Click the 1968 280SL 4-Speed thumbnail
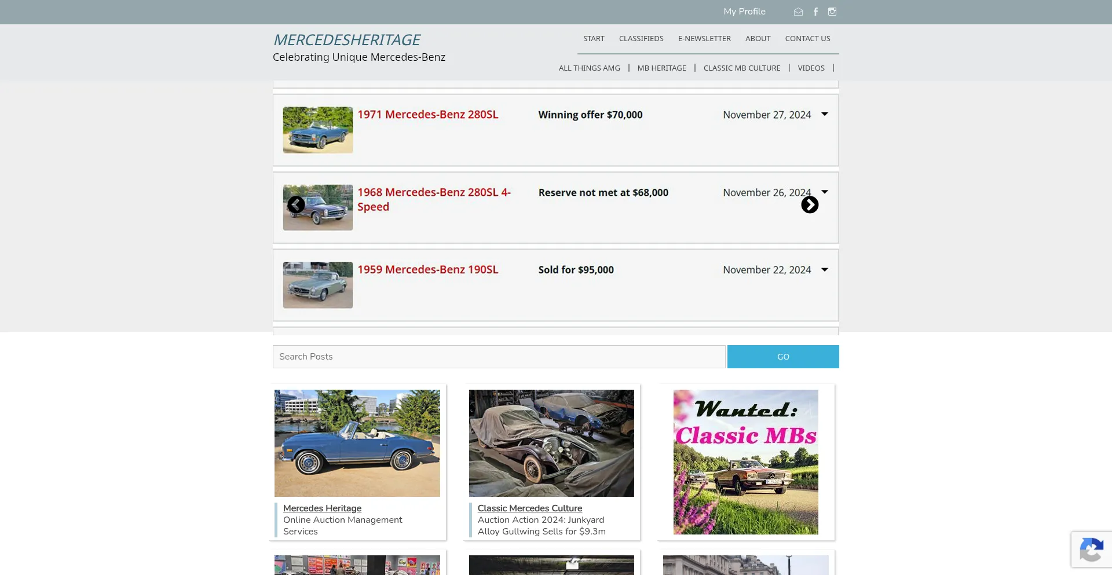Viewport: 1112px width, 575px height. 318,207
